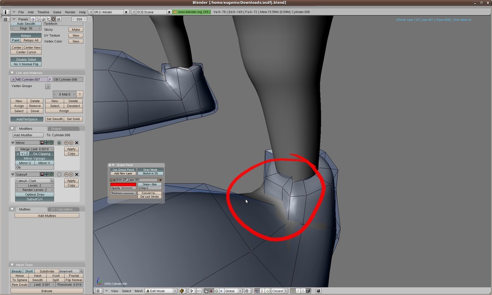Collapse the Subsurf modifier triangle
This screenshot has height=295, width=492.
click(13, 175)
